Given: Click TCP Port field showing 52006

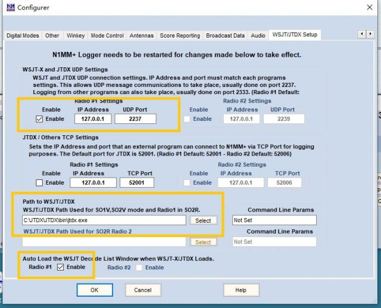Looking at the screenshot, I should pyautogui.click(x=285, y=182).
